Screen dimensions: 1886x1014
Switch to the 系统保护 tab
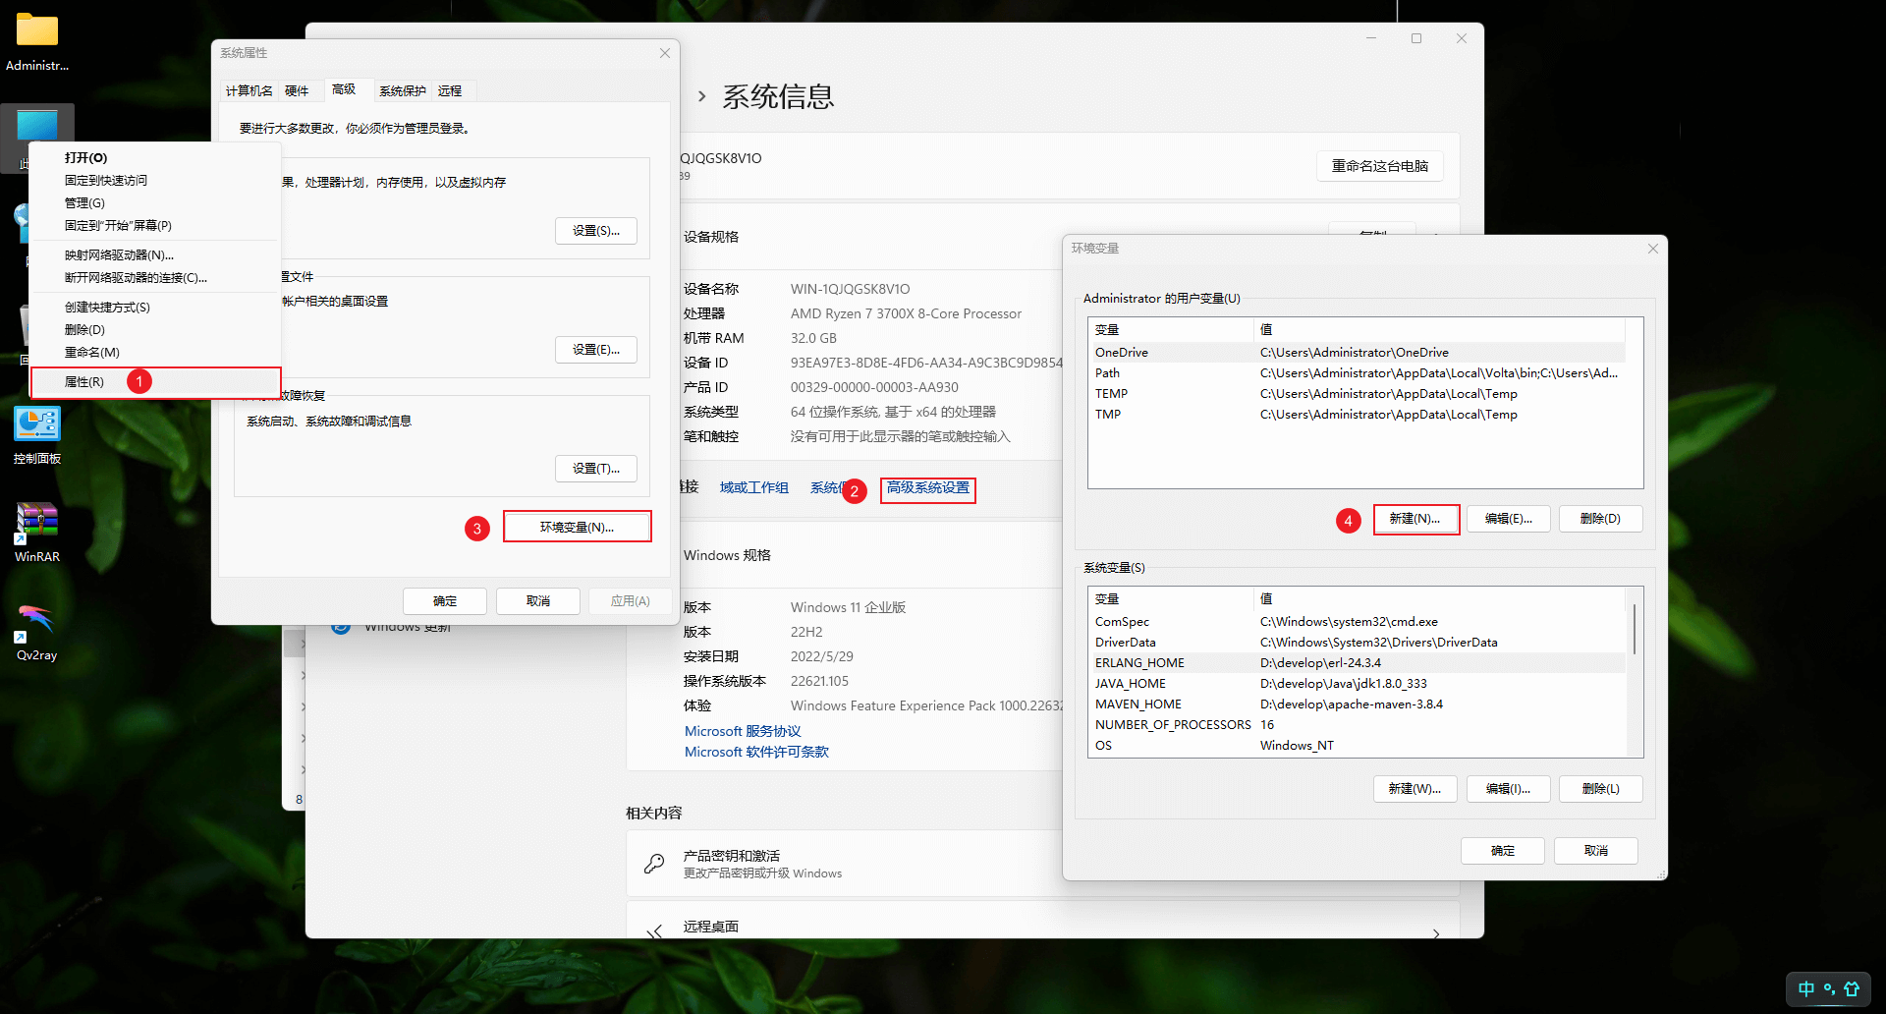coord(403,91)
